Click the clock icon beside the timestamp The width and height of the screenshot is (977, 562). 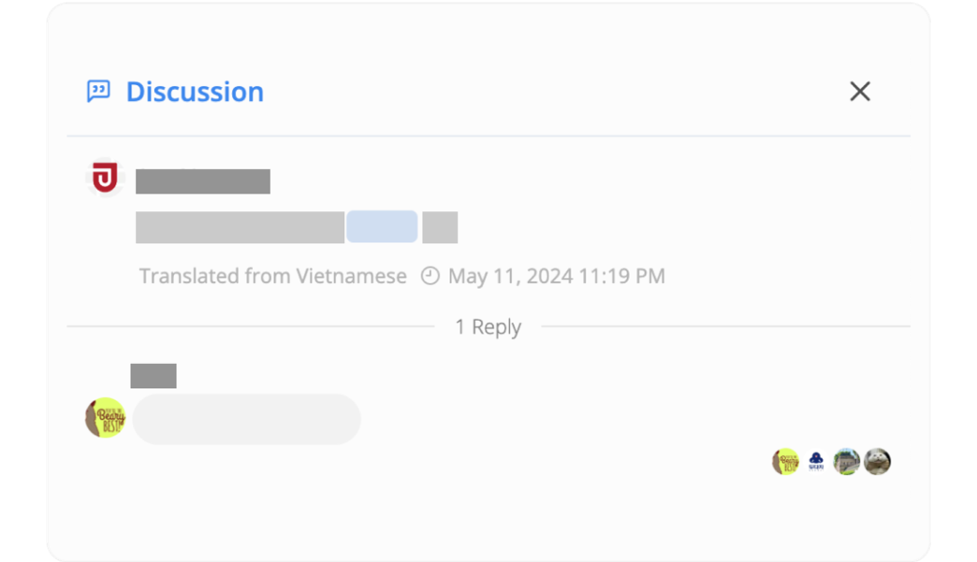(430, 276)
